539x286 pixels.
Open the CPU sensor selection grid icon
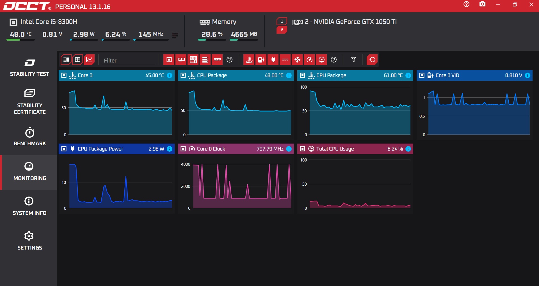tap(175, 36)
